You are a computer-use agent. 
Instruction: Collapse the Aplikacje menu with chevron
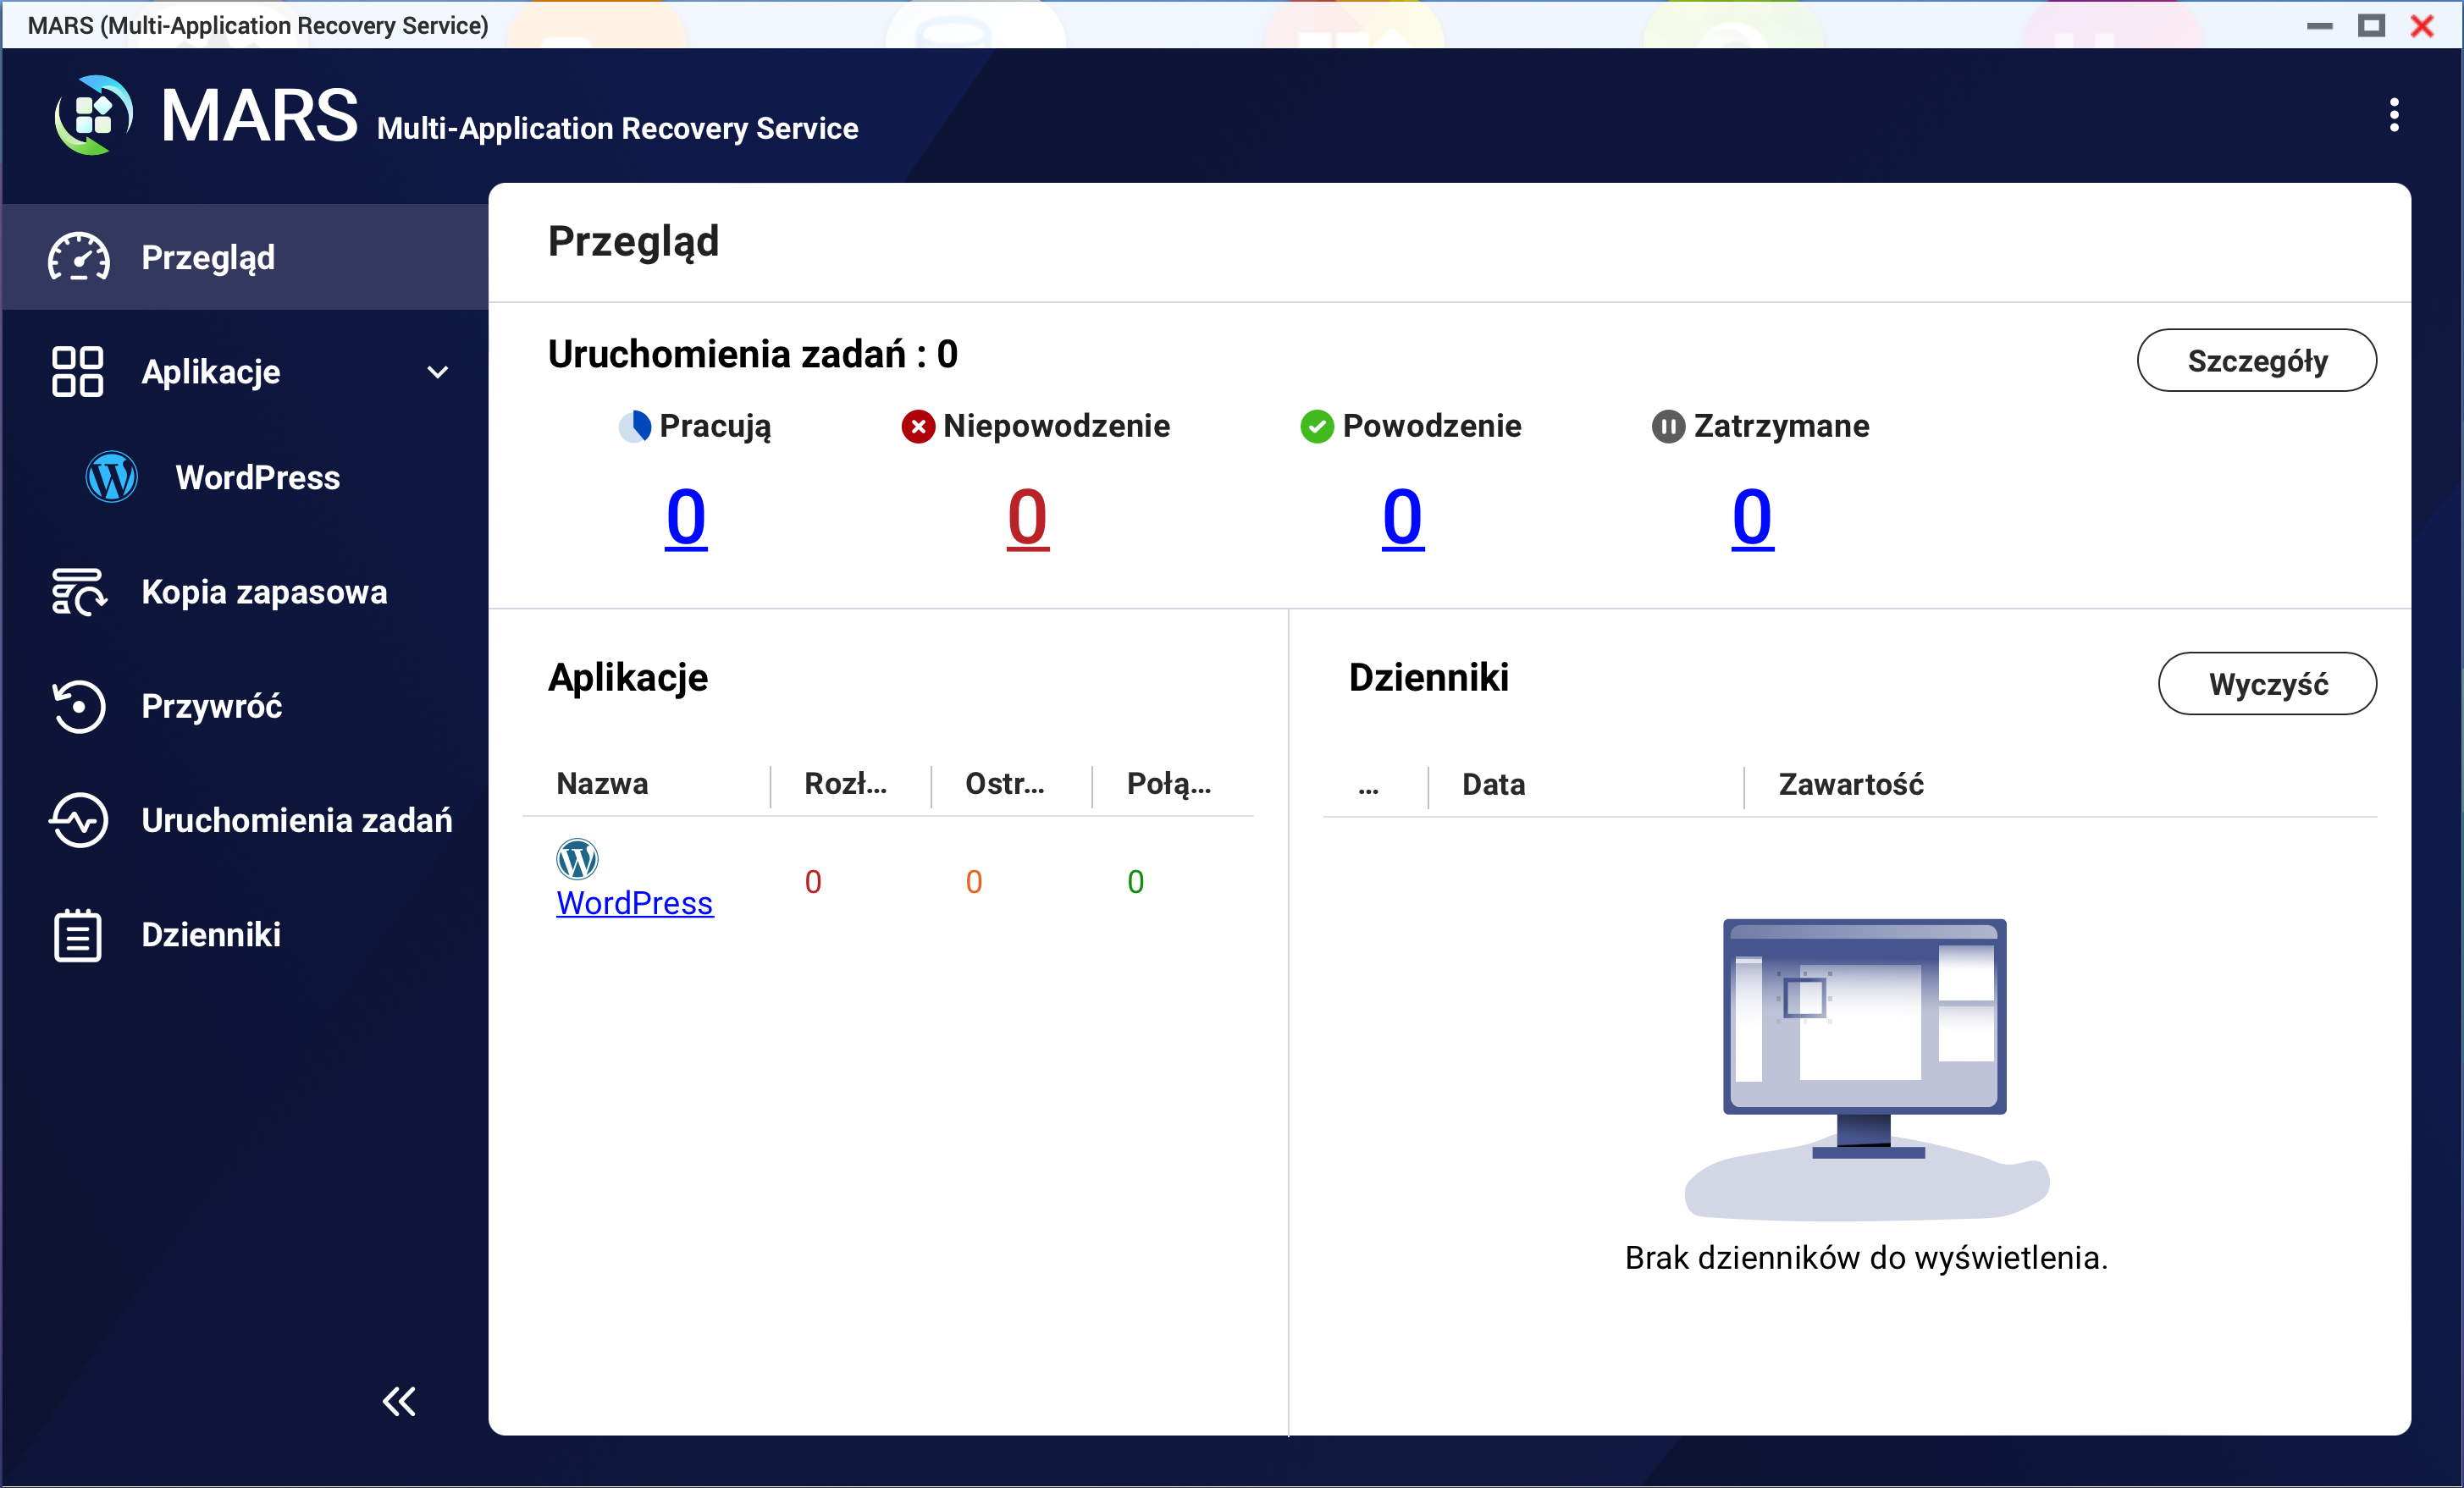[x=437, y=372]
